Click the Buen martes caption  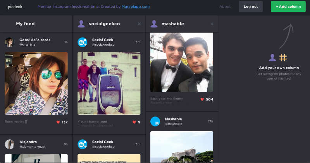[x=16, y=121]
